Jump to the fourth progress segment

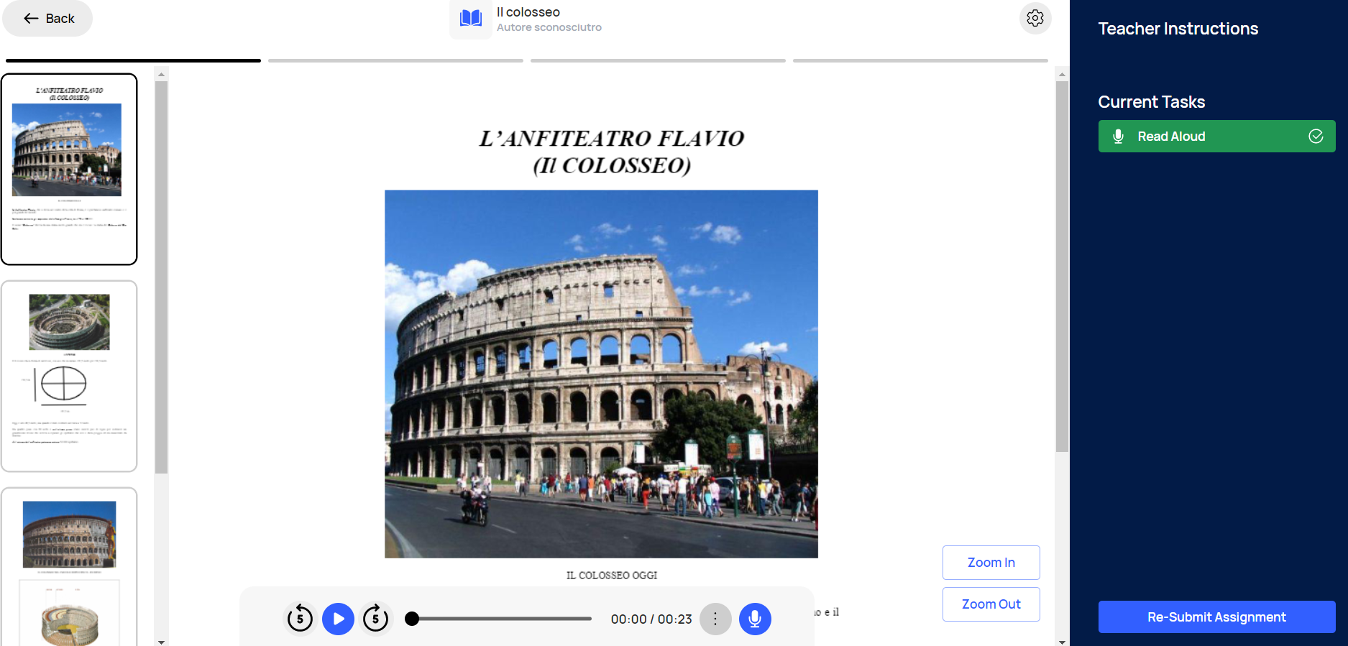click(x=920, y=61)
